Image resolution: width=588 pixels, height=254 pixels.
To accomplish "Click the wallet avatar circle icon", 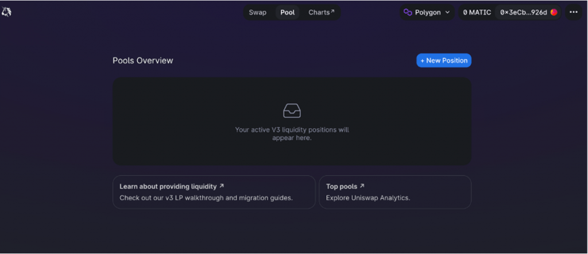I will (554, 12).
